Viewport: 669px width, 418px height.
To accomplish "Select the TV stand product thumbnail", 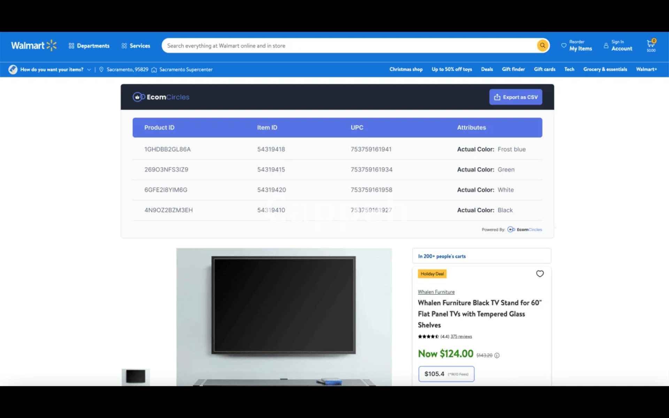I will click(136, 377).
